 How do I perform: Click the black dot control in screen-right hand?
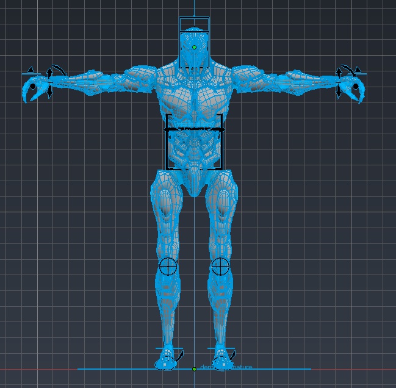356,87
